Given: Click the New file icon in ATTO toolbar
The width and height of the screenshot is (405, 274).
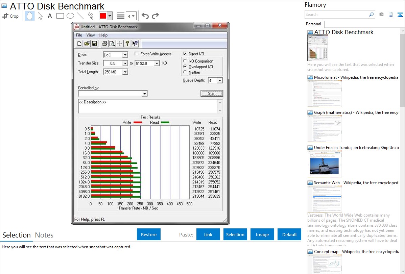Looking at the screenshot, I should coord(79,43).
